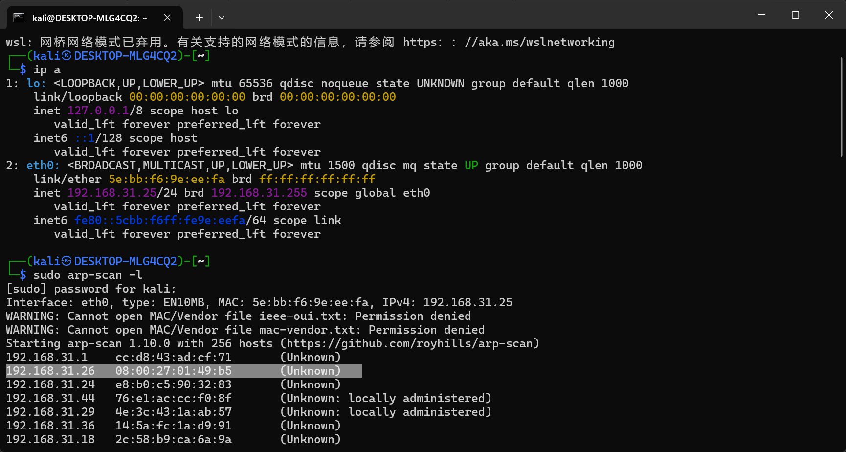Screen dimensions: 846x452
Task: Close the terminal window
Action: point(829,15)
